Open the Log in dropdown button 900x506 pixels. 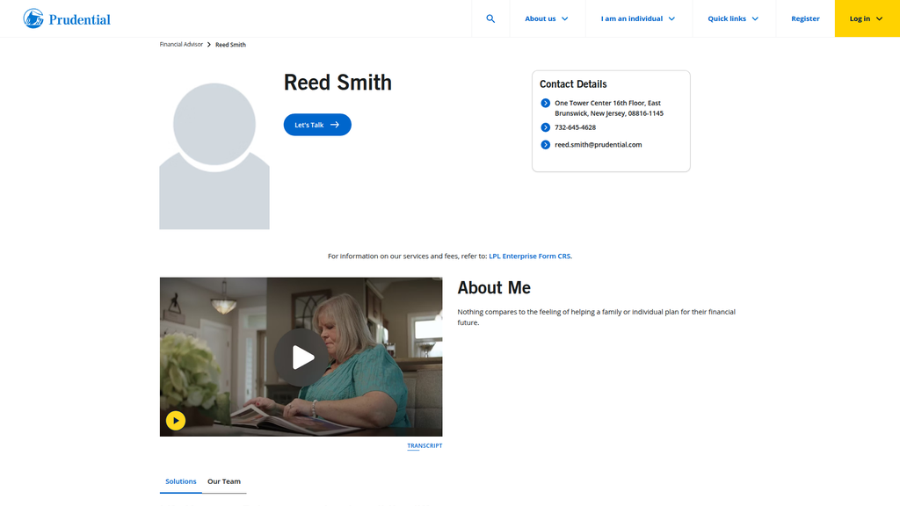tap(867, 18)
